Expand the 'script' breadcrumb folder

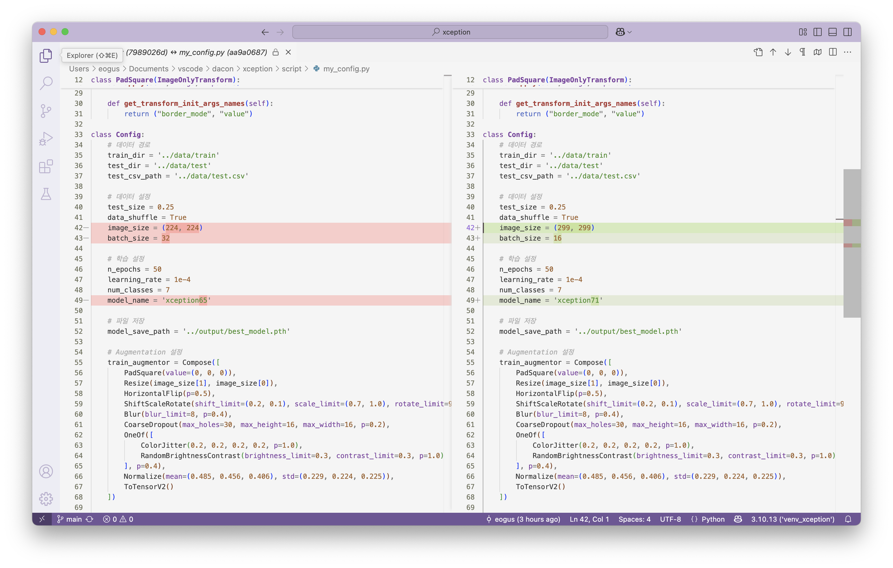point(291,69)
